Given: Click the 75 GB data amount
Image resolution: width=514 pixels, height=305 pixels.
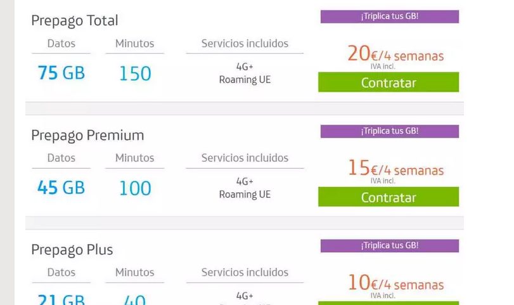Looking at the screenshot, I should (x=61, y=74).
